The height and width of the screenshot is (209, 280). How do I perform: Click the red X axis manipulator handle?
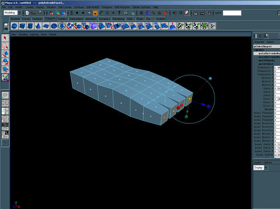point(179,107)
